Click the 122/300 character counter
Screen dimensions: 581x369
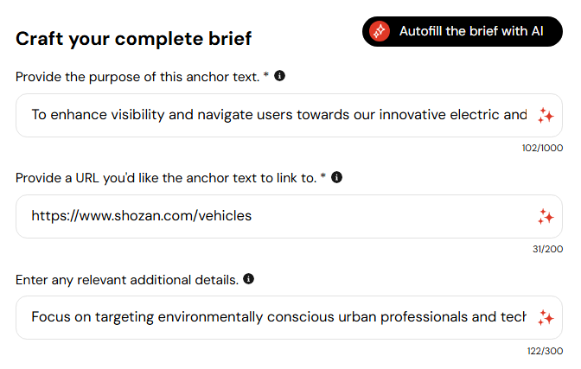tap(545, 351)
